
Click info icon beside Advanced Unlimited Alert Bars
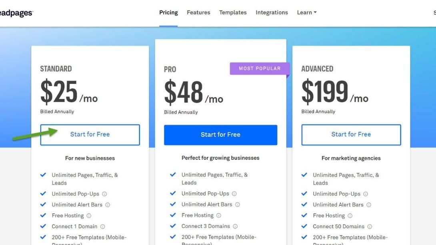[369, 205]
